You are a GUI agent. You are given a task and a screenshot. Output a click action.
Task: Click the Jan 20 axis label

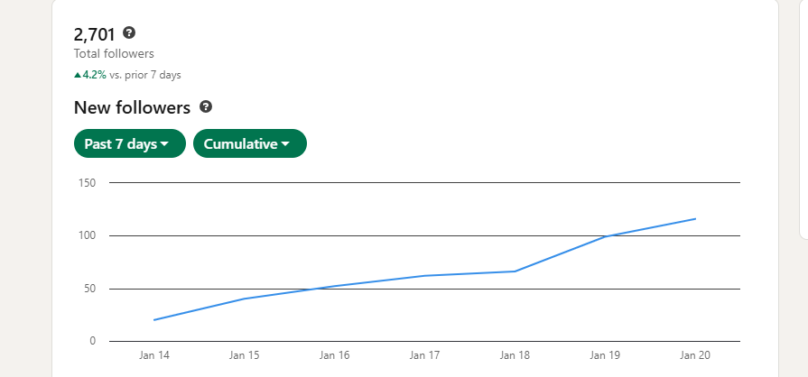pos(695,355)
